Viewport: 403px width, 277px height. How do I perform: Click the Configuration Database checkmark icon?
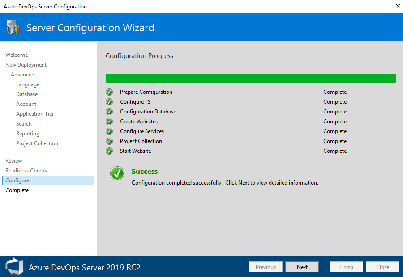pyautogui.click(x=109, y=112)
